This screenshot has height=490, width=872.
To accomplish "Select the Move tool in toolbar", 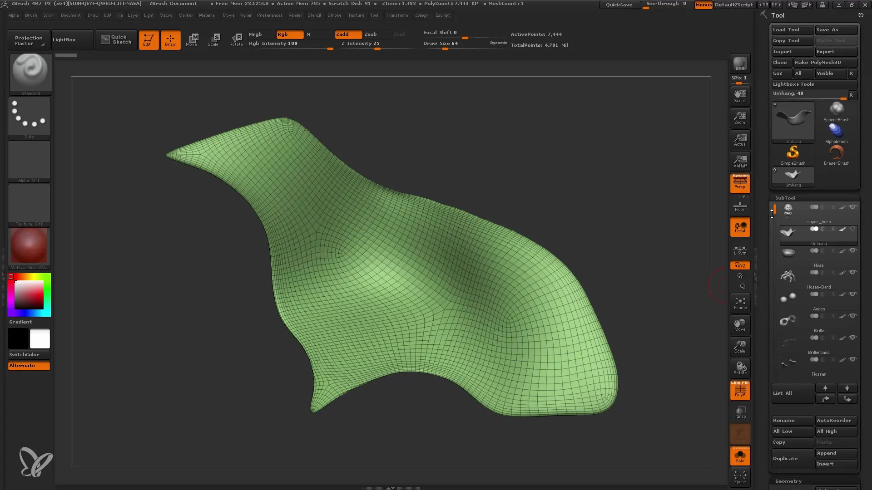I will 192,39.
